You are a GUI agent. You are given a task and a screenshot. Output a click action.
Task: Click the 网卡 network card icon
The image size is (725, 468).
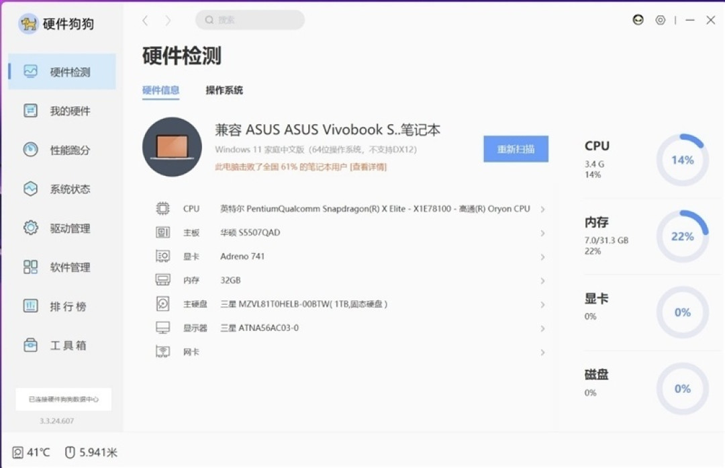[162, 352]
